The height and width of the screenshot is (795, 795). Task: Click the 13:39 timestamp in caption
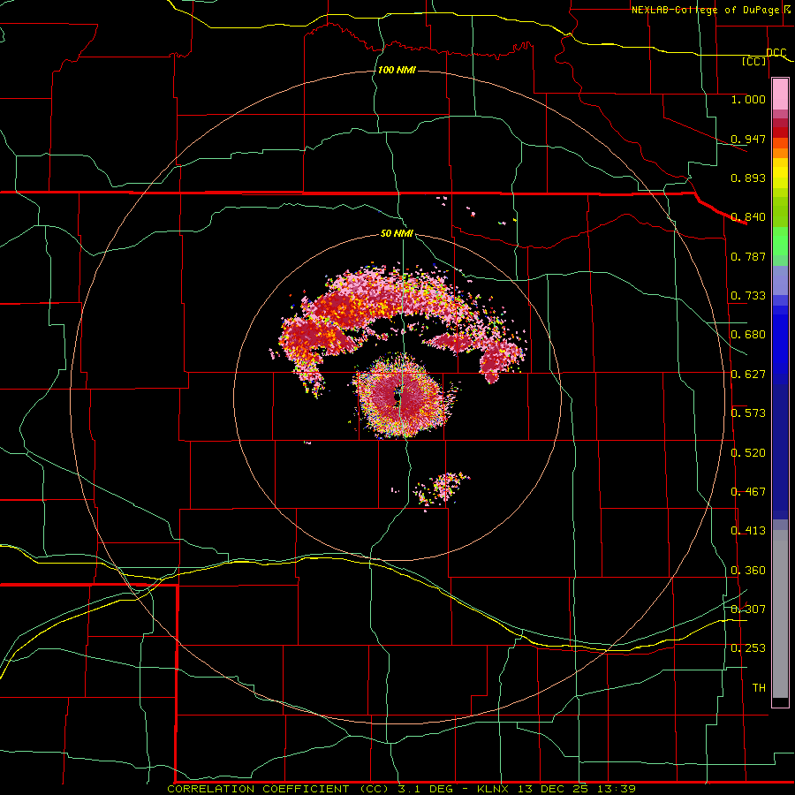click(615, 789)
